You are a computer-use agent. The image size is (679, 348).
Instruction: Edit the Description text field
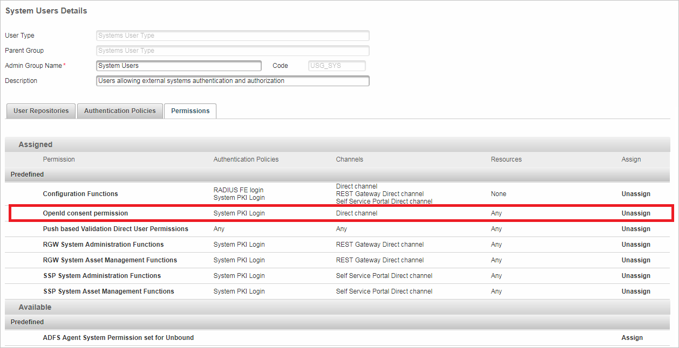click(x=233, y=81)
